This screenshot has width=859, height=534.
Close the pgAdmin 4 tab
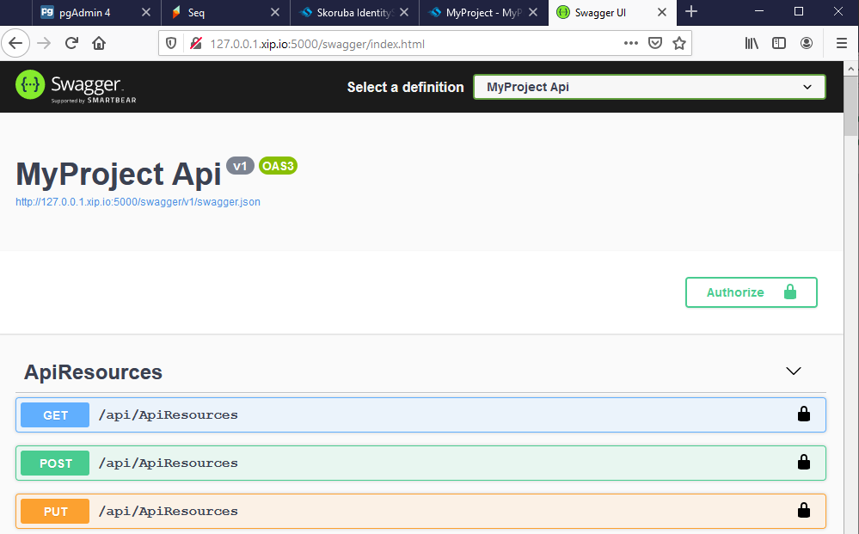tap(146, 12)
